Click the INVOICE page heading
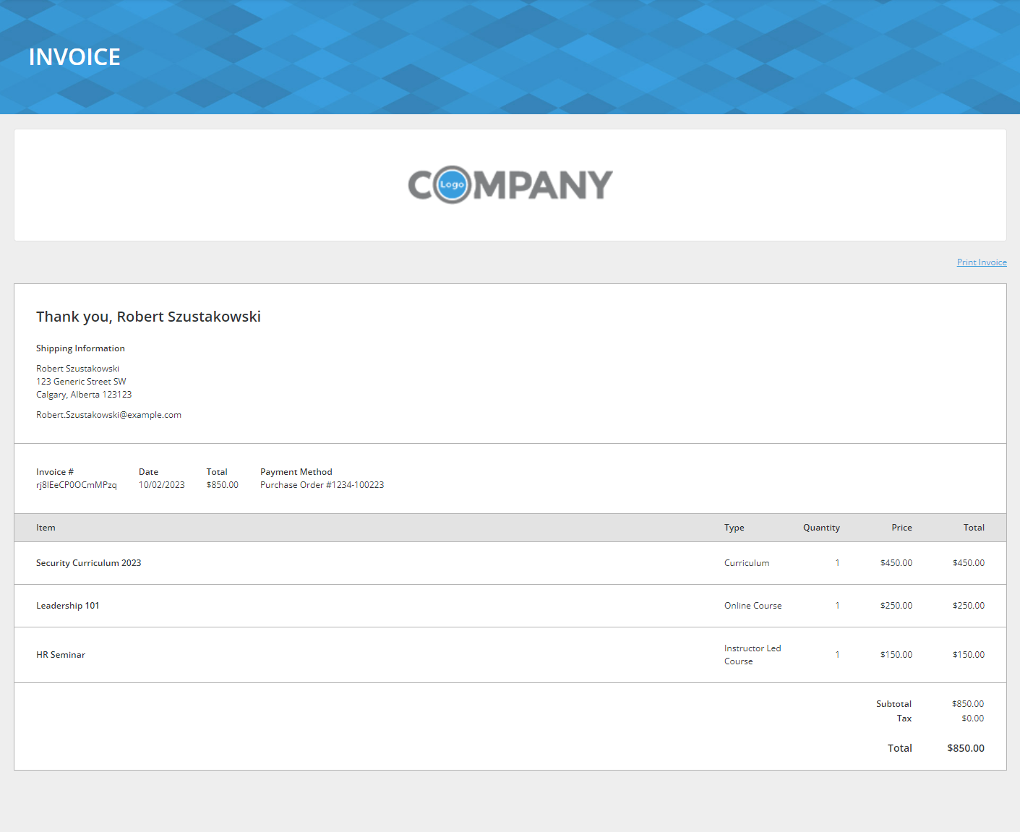The height and width of the screenshot is (832, 1020). pyautogui.click(x=74, y=57)
